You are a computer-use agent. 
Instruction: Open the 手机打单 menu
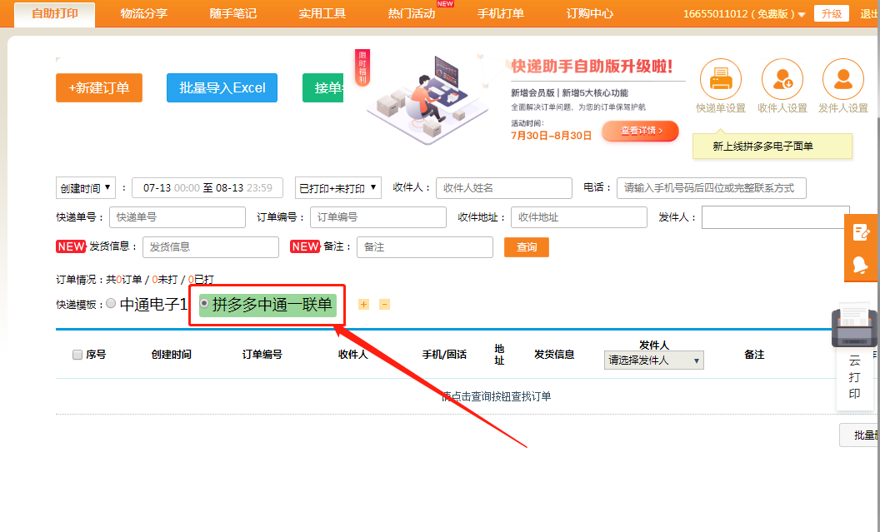point(501,13)
